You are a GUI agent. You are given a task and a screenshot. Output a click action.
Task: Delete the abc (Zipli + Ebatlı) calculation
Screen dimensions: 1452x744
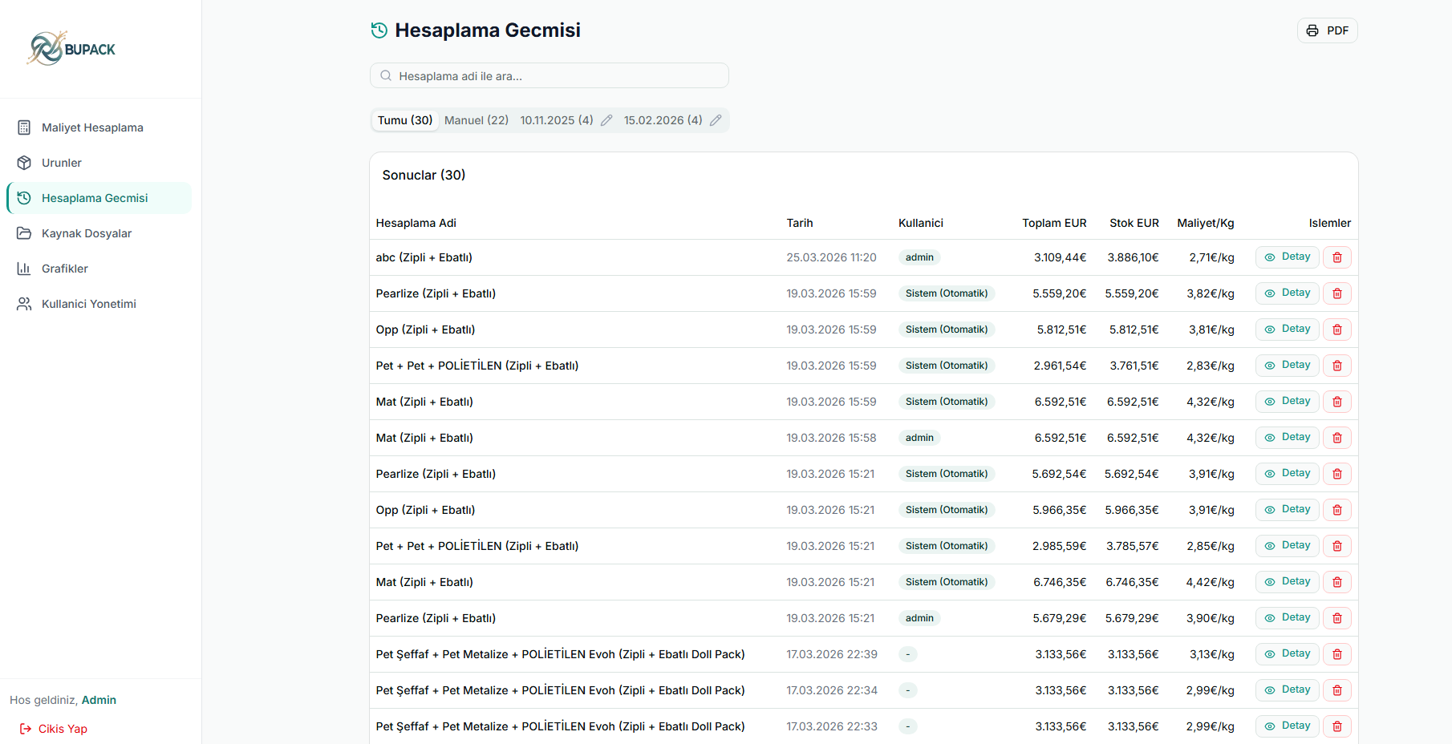coord(1336,257)
